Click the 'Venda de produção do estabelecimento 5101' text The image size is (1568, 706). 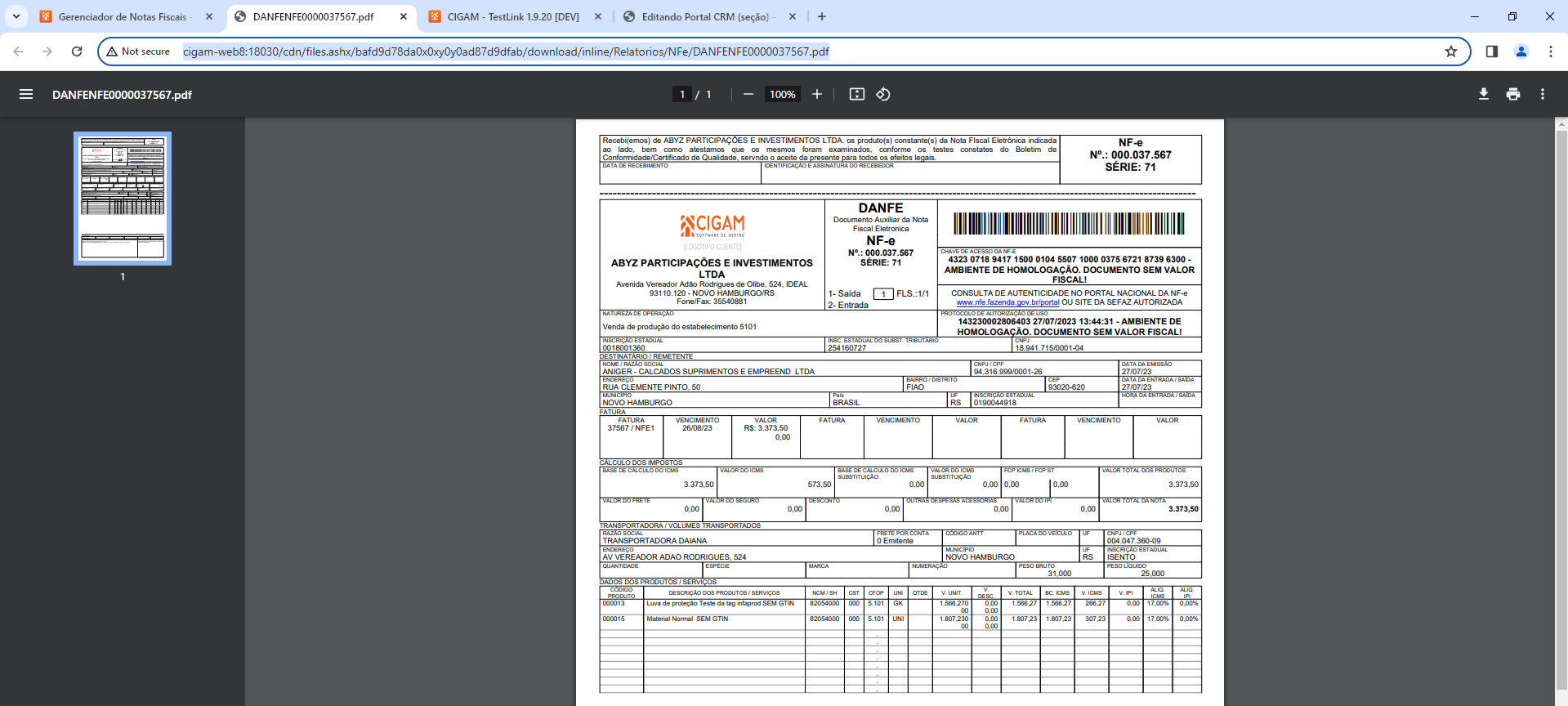coord(680,327)
